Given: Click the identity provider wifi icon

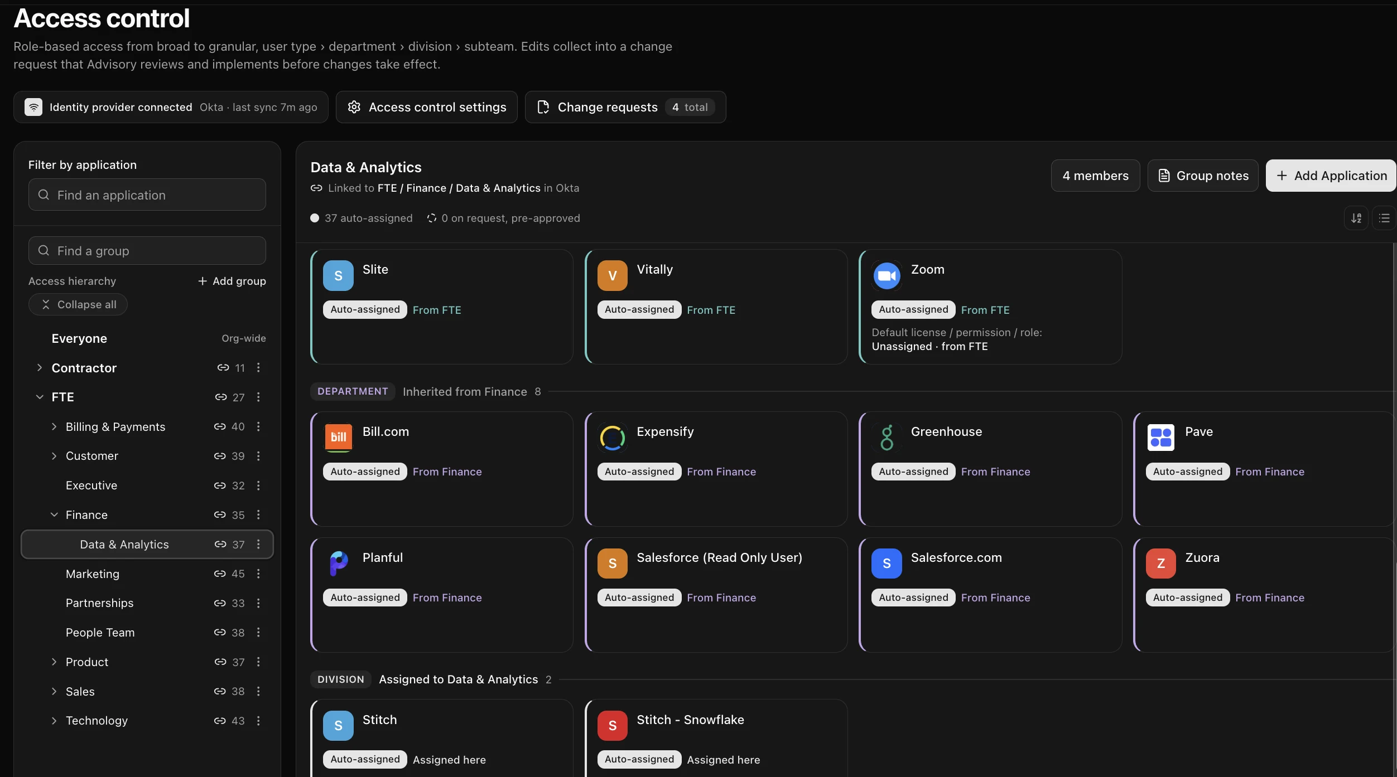Looking at the screenshot, I should [33, 107].
